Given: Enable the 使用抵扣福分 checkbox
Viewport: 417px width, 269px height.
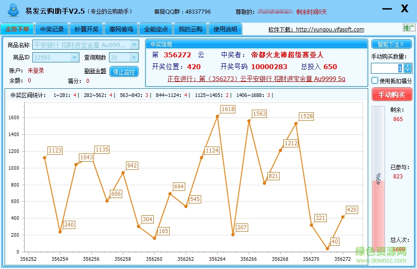Looking at the screenshot, I should (375, 79).
